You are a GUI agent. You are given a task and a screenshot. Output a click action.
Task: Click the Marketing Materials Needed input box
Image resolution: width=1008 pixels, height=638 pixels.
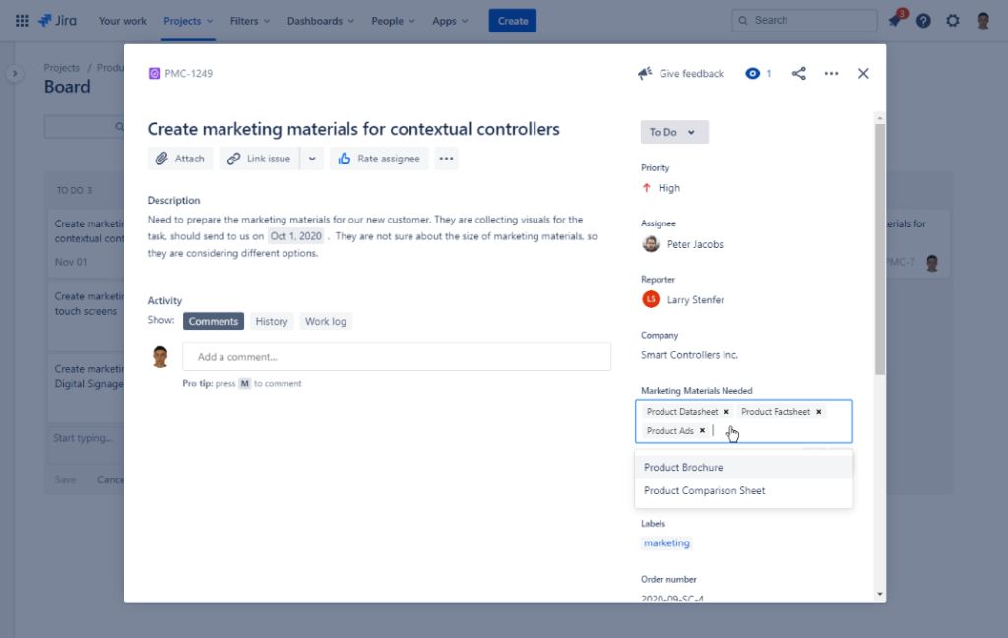(x=744, y=421)
